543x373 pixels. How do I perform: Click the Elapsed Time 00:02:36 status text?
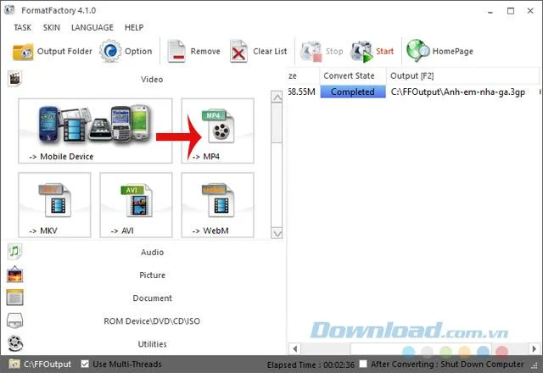[311, 365]
